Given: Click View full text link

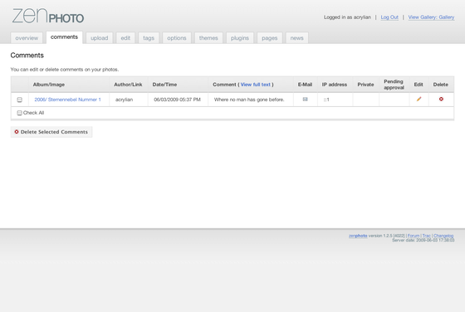Looking at the screenshot, I should (x=256, y=85).
